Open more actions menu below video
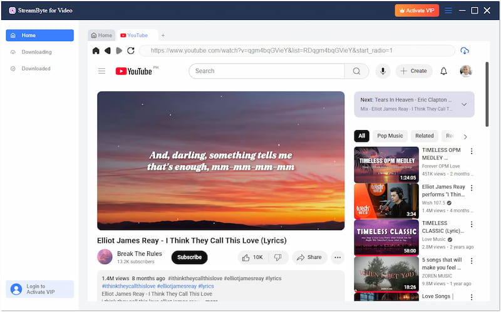The height and width of the screenshot is (312, 501). click(x=338, y=257)
